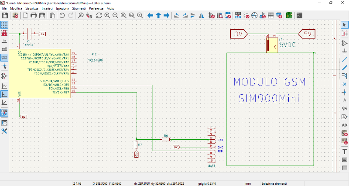Open the symbol library browser
This screenshot has height=186, width=349.
[220, 15]
